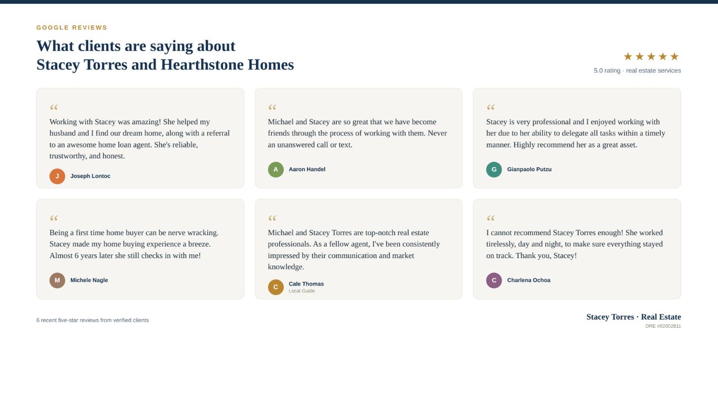Click Michele Nagle's brown M avatar

57,281
